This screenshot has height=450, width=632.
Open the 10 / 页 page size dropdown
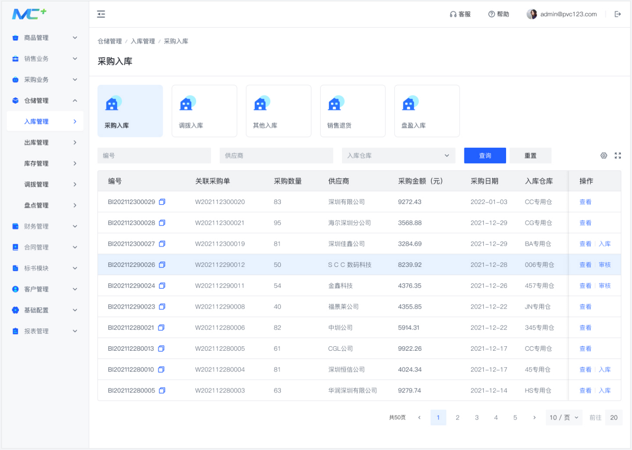(x=564, y=418)
